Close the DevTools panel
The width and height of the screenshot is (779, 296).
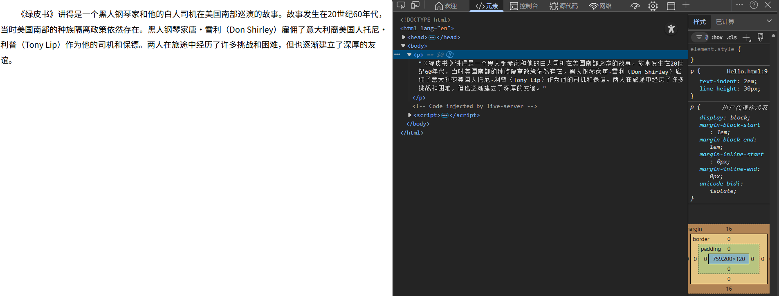[768, 5]
